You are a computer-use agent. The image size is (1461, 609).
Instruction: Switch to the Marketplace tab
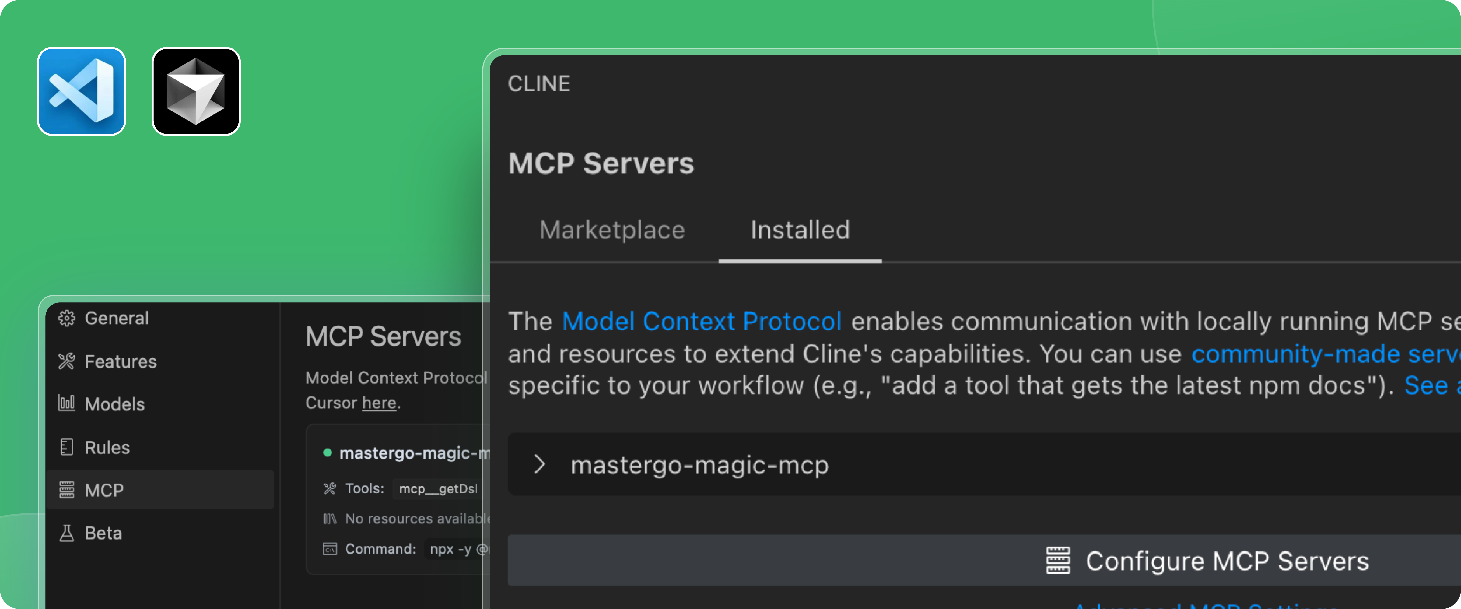[612, 231]
